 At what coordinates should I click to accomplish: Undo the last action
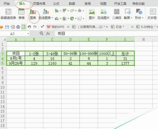[x=29, y=27]
